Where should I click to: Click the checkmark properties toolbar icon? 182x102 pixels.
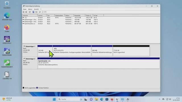[43, 12]
